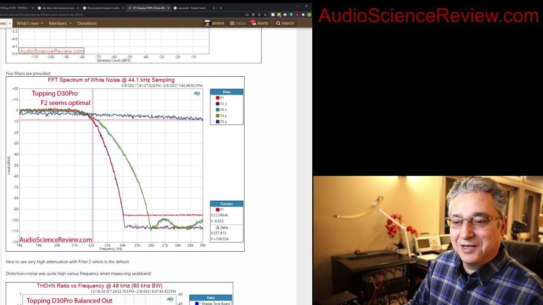Viewport: 543px width, 305px height.
Task: Click the cast/screen icon in address bar
Action: point(247,15)
